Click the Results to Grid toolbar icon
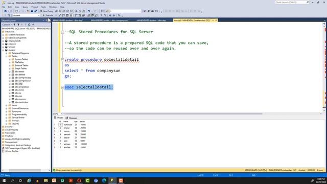327x184 pixels. [92, 15]
